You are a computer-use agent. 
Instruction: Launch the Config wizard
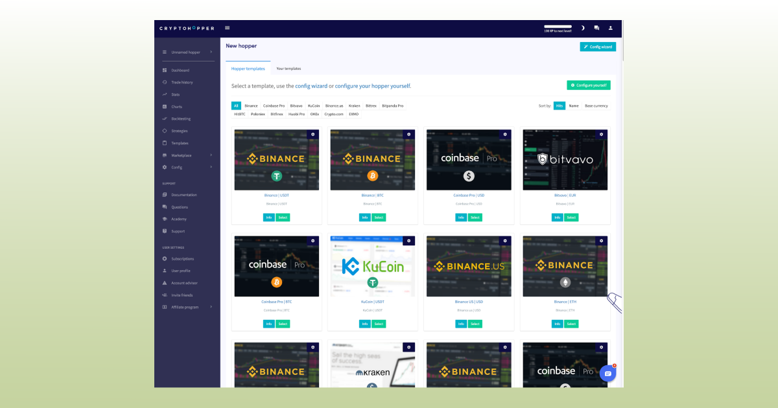pyautogui.click(x=597, y=46)
